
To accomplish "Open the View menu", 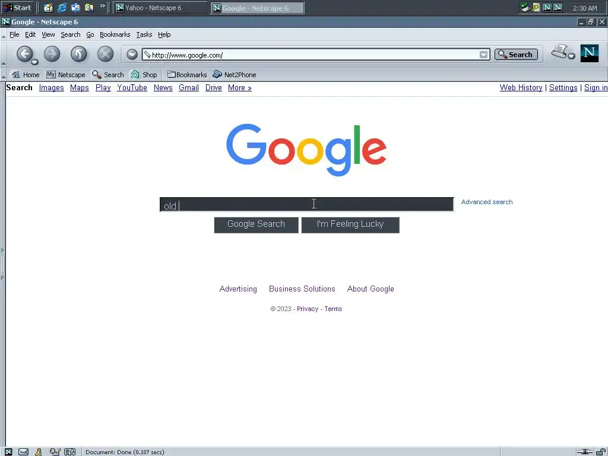I will pos(48,34).
